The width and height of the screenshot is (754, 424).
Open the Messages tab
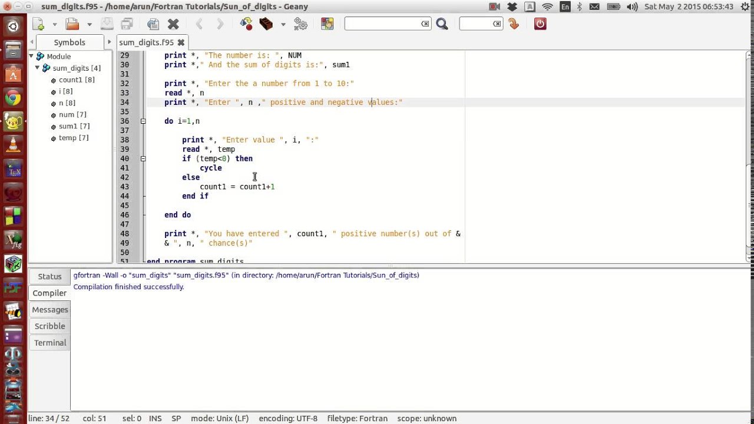pos(49,310)
